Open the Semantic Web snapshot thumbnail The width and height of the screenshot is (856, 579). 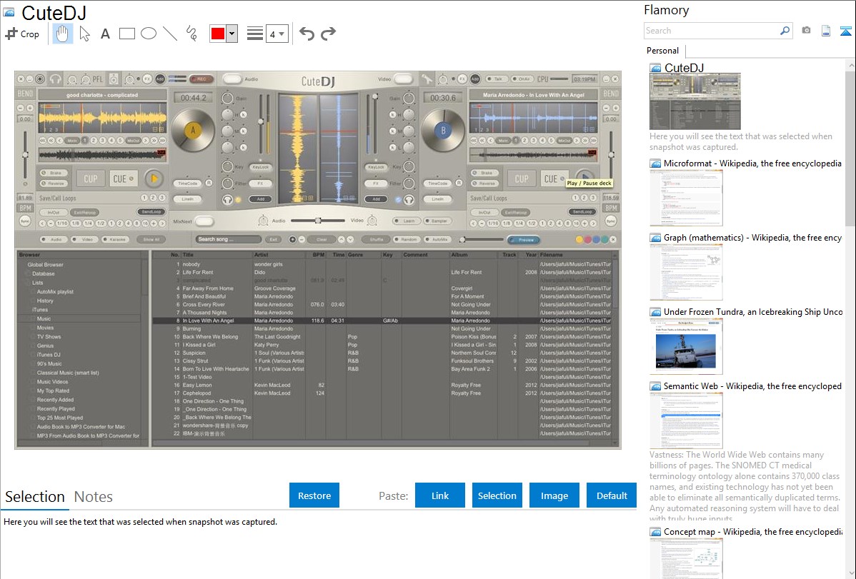[686, 421]
